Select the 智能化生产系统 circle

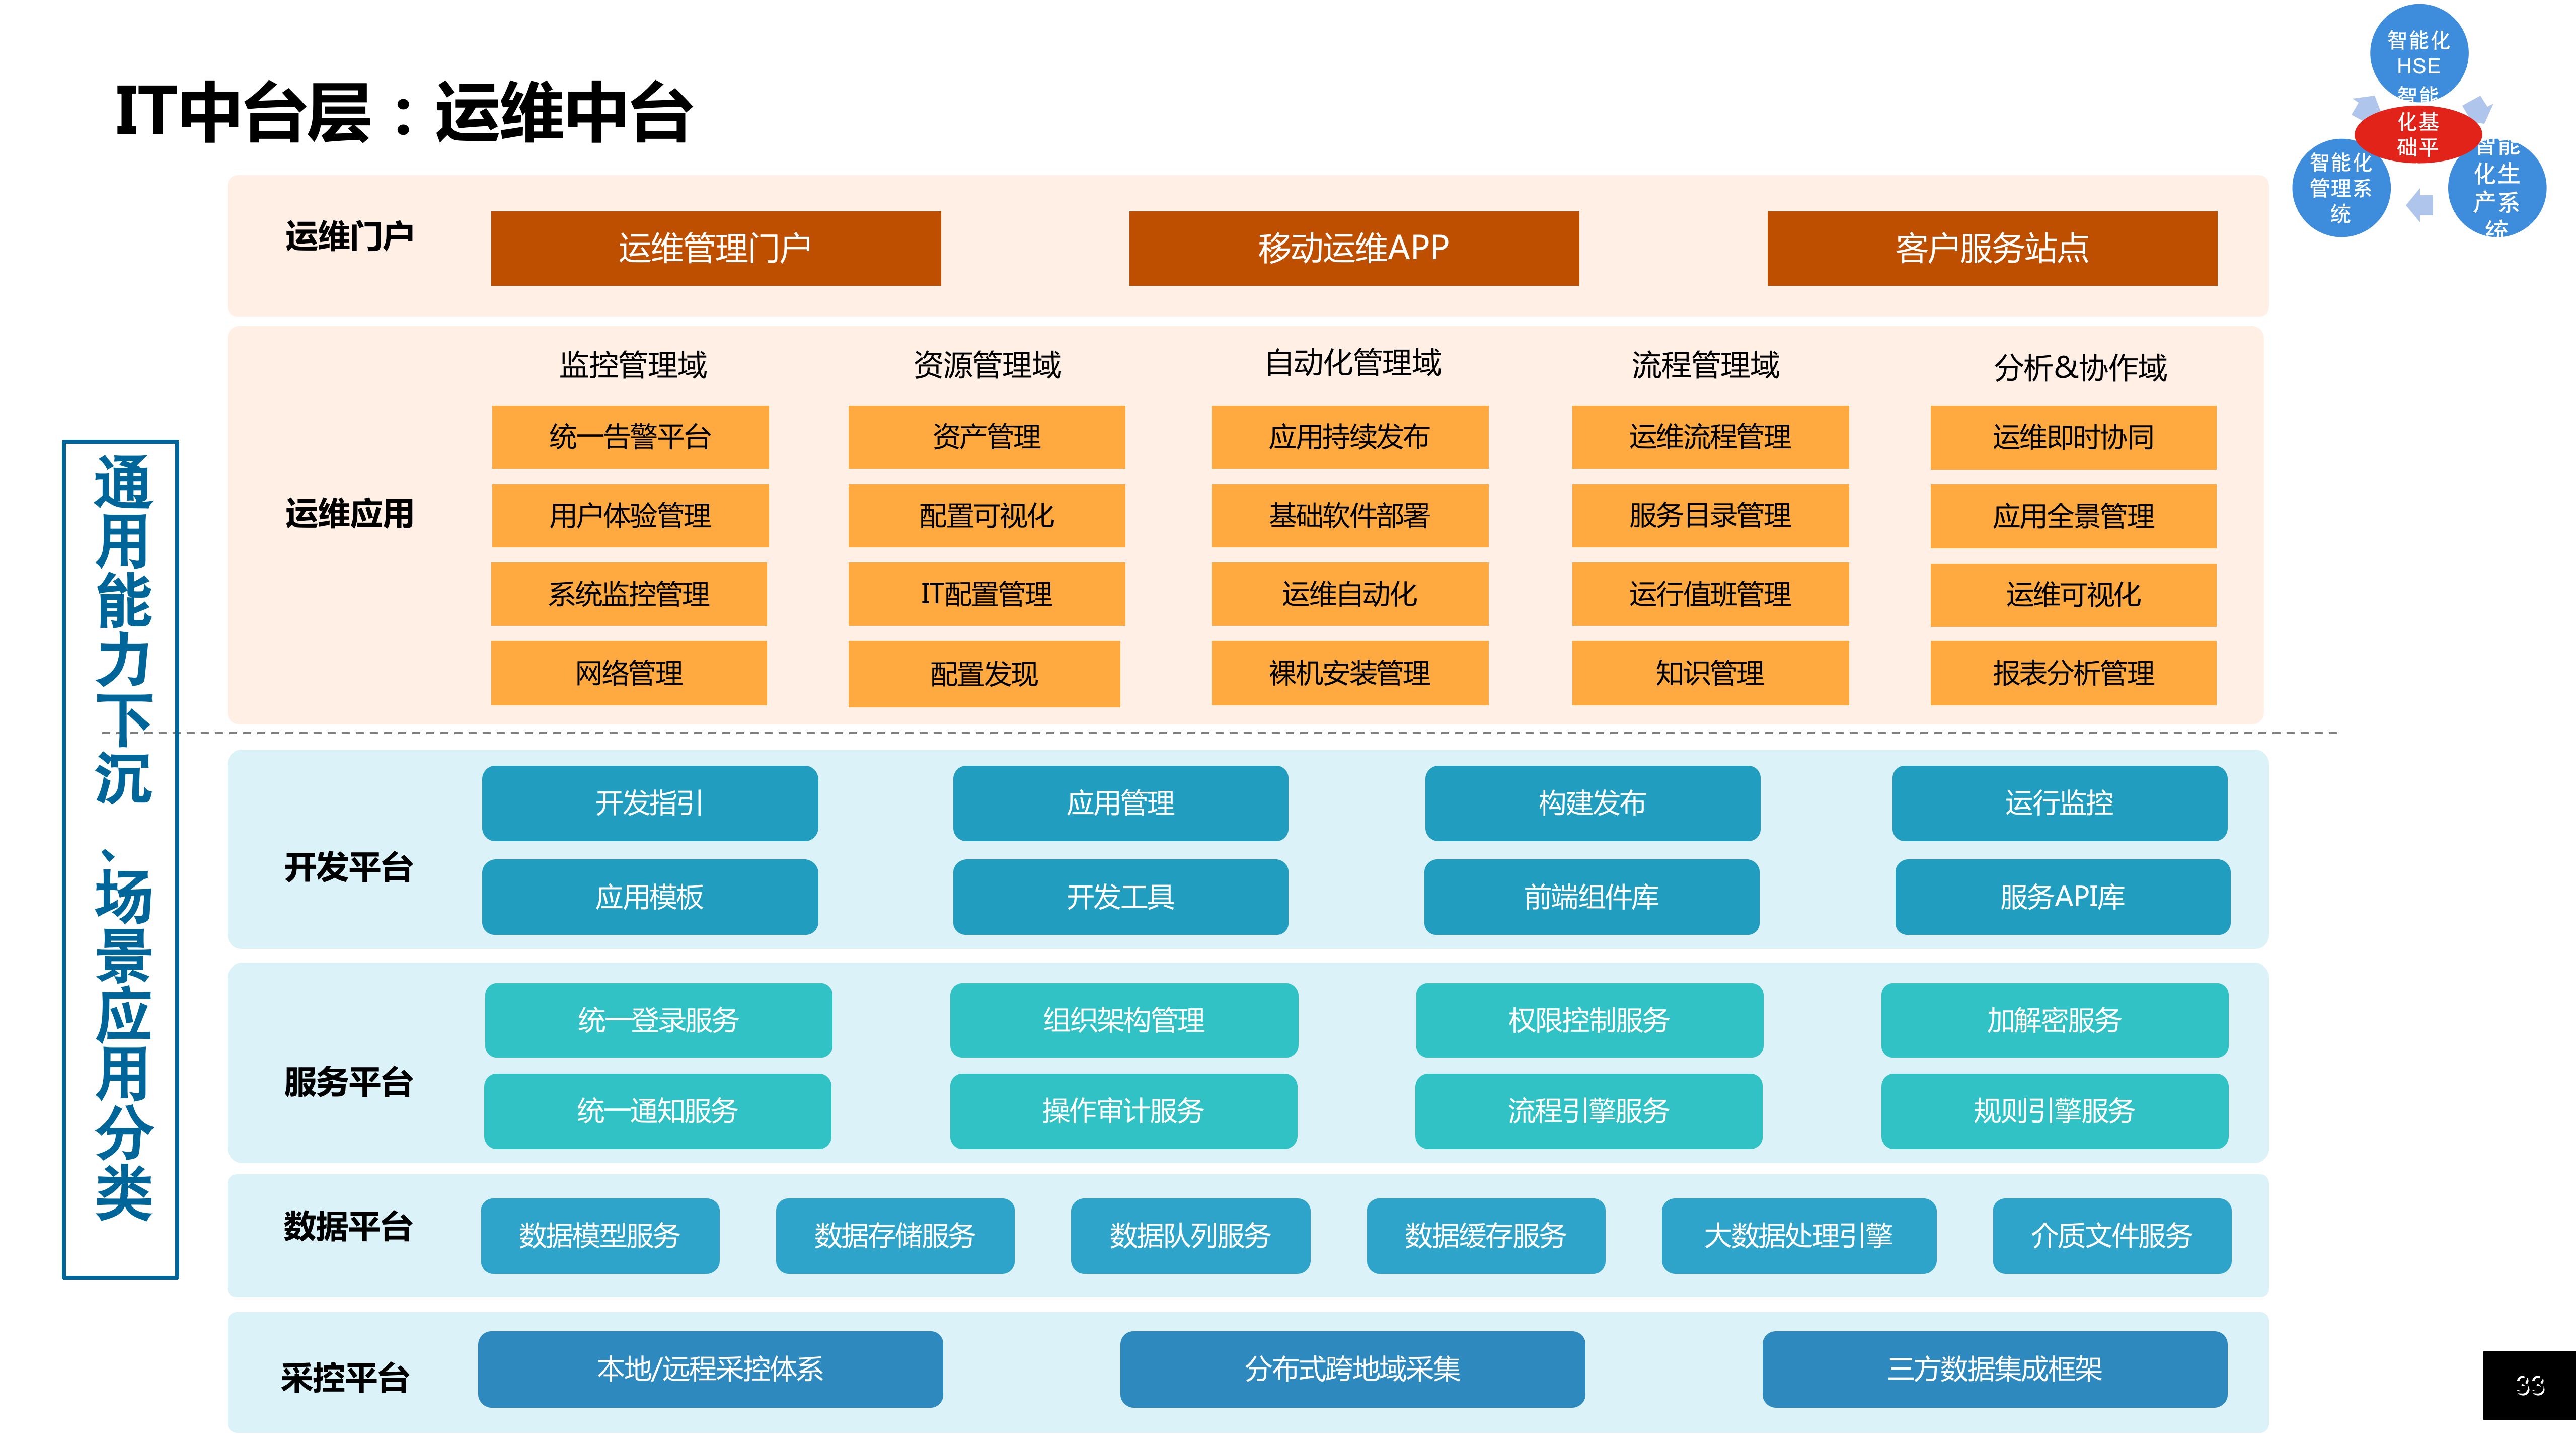[2497, 188]
